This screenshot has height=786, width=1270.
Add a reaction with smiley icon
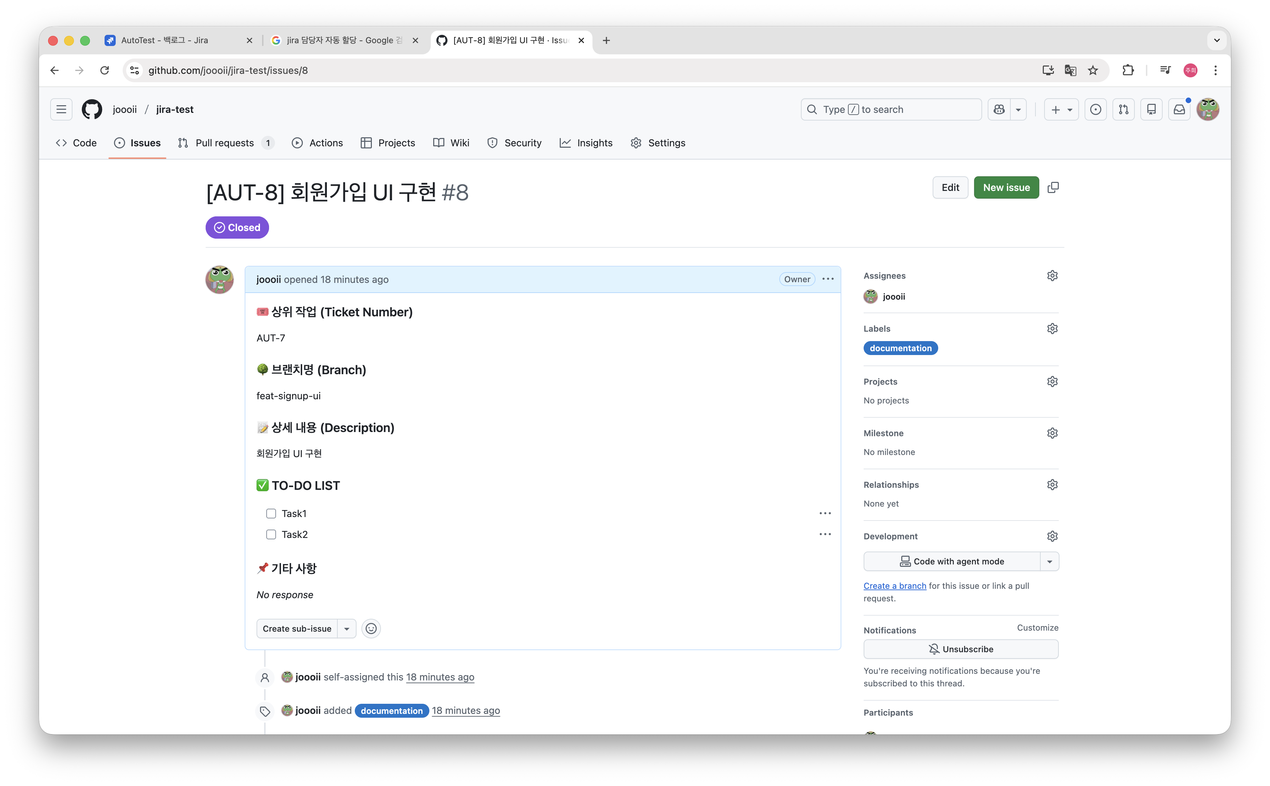click(371, 629)
